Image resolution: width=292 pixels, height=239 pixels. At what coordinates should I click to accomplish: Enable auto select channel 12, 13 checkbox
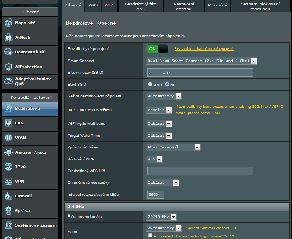click(150, 235)
